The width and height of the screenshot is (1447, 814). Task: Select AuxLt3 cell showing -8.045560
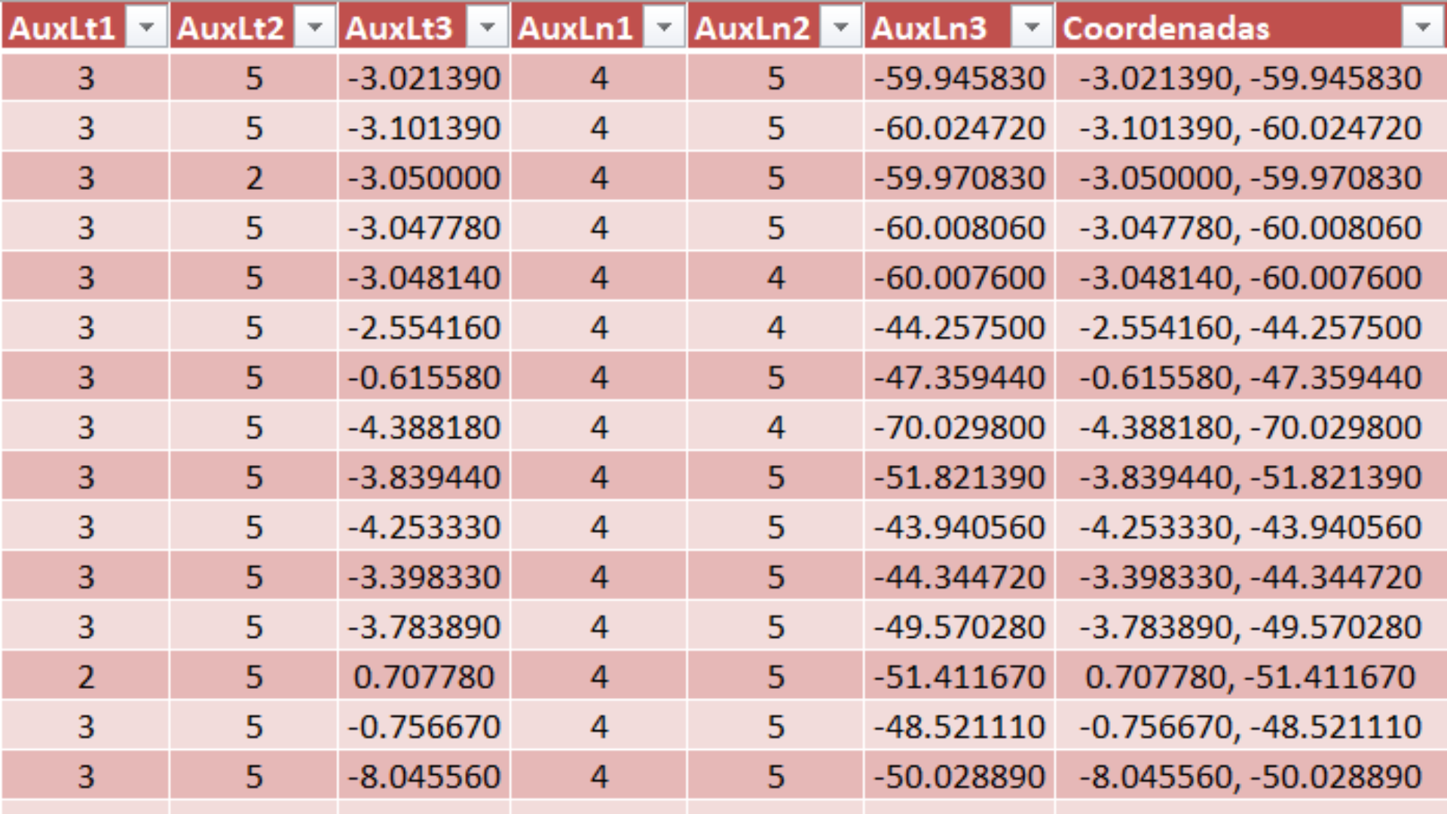pyautogui.click(x=424, y=776)
